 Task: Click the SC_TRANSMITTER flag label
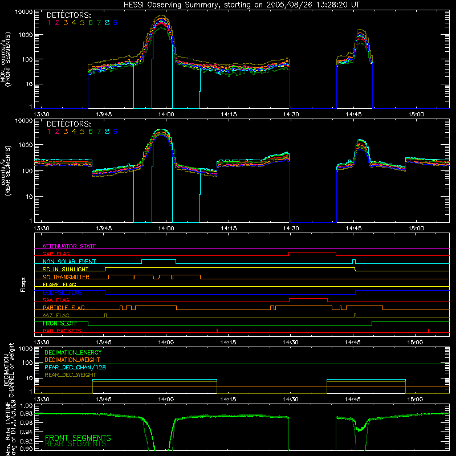[x=66, y=276]
